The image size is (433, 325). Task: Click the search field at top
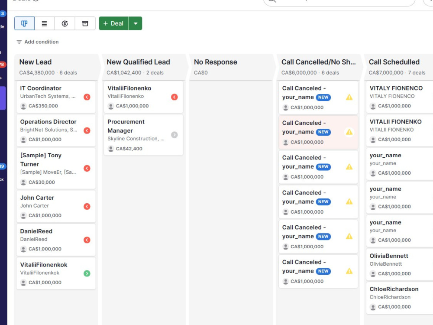[339, 2]
